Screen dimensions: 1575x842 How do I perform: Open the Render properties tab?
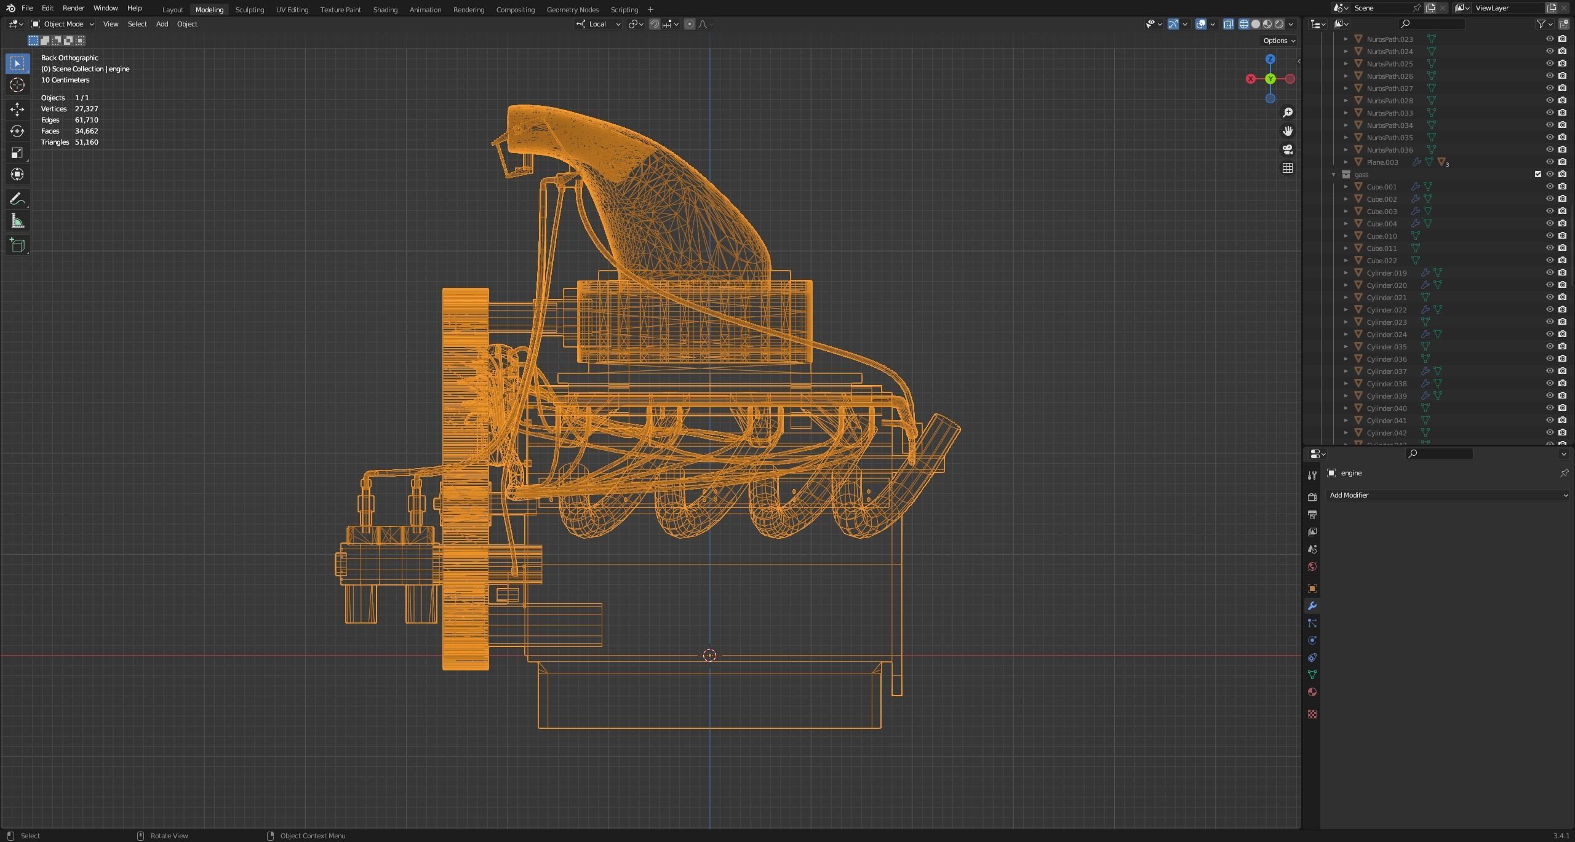click(x=1312, y=497)
